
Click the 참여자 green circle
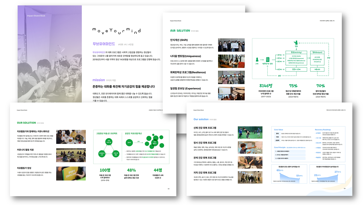point(129,143)
